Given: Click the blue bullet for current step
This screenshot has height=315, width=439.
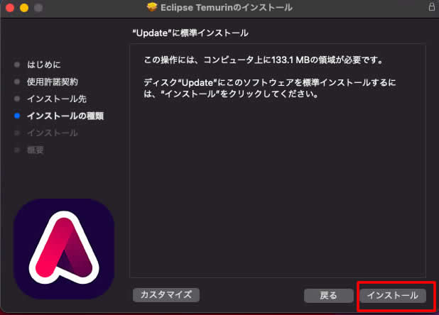Looking at the screenshot, I should coord(17,116).
